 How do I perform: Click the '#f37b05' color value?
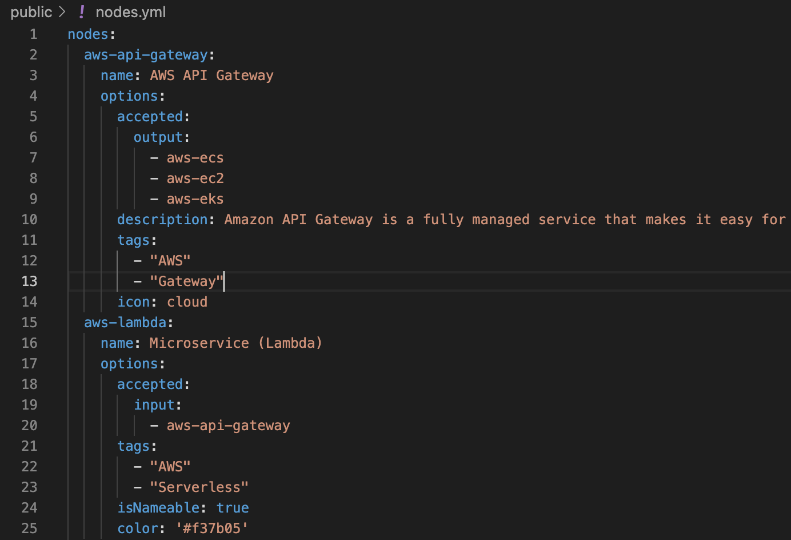point(212,529)
